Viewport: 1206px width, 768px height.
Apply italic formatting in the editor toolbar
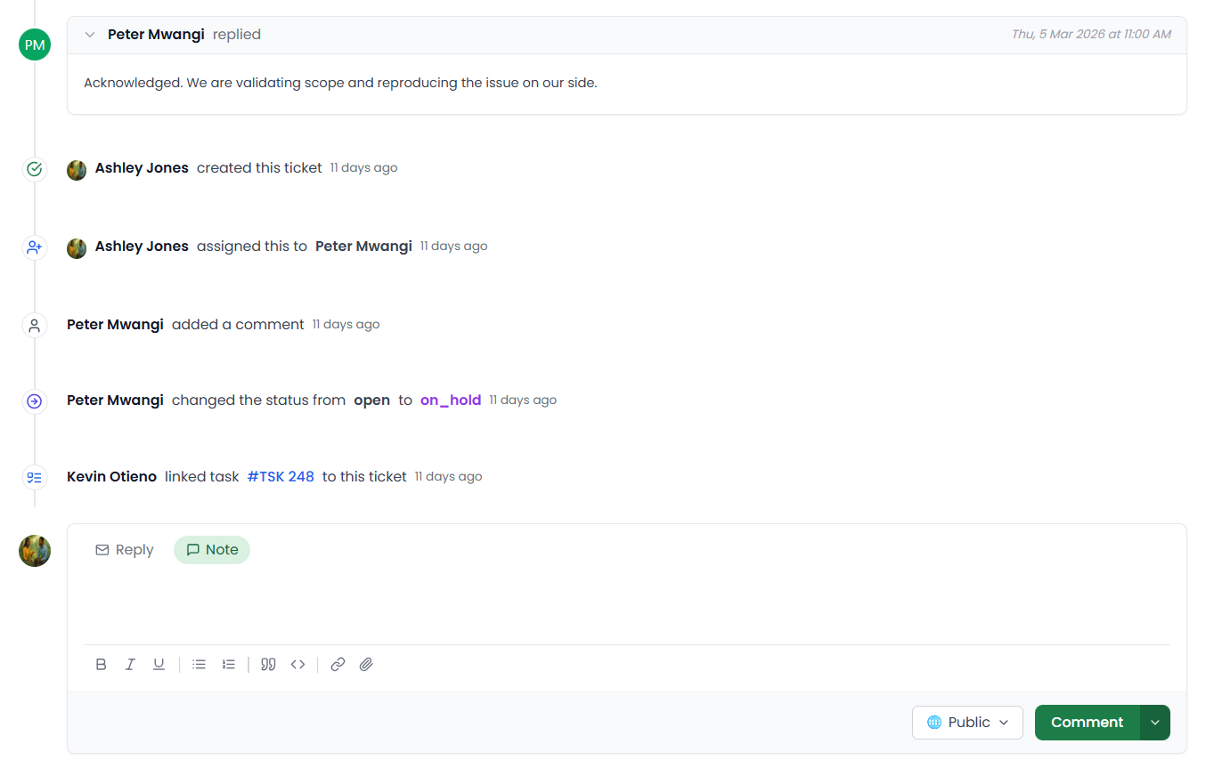(130, 664)
